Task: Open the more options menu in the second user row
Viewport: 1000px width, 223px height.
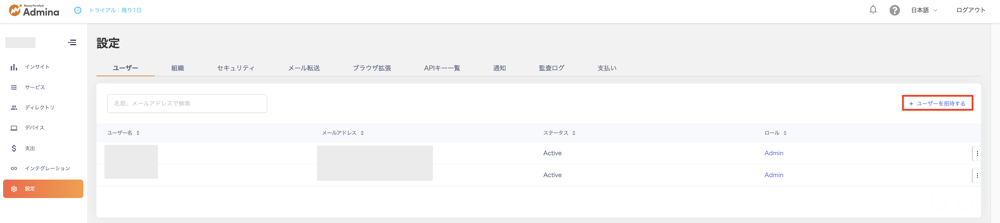Action: tap(977, 175)
